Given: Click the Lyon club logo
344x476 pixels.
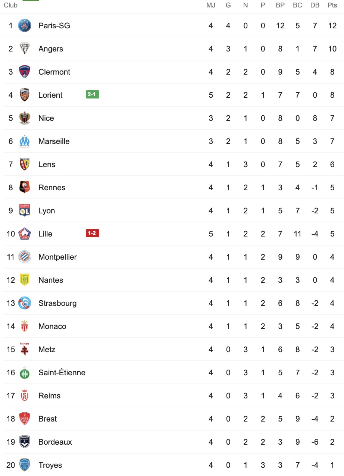Looking at the screenshot, I should [25, 211].
